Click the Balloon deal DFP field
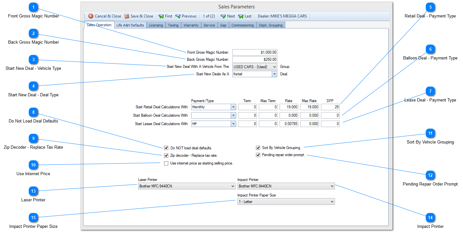This screenshot has height=234, width=463. coord(330,115)
